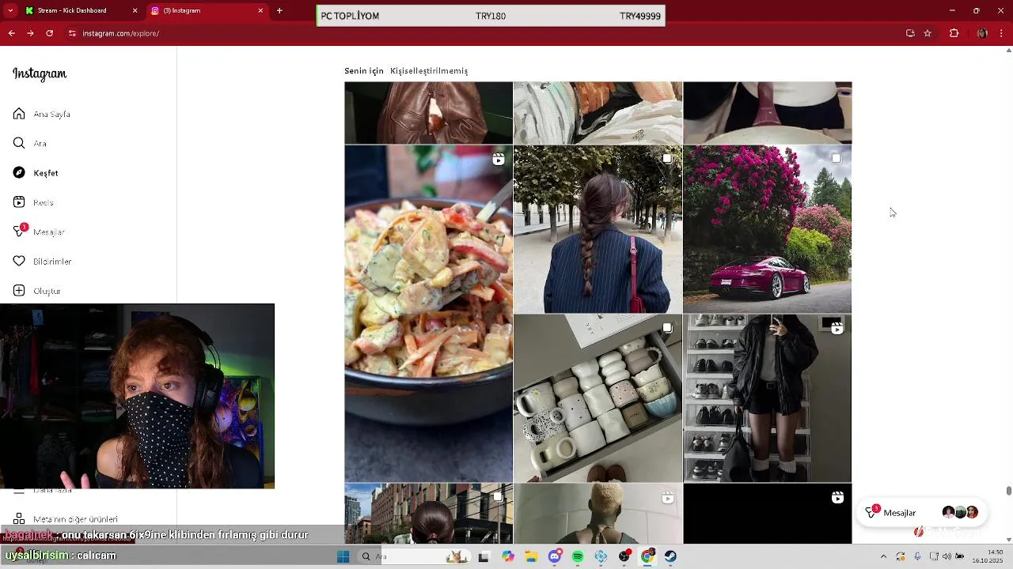The width and height of the screenshot is (1013, 569).
Task: Open OBS Studio from taskbar
Action: point(624,556)
